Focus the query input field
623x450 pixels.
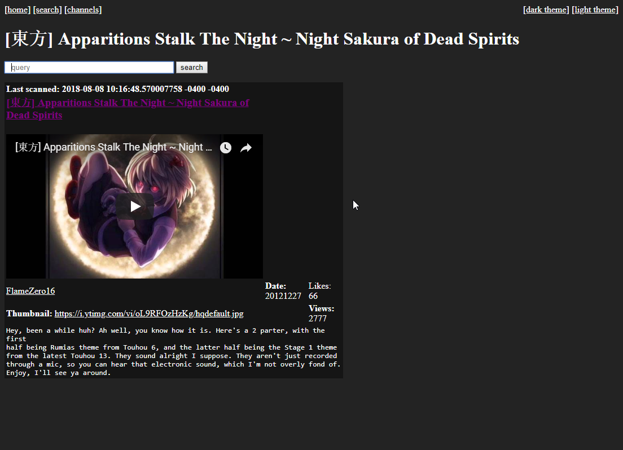[x=89, y=68]
